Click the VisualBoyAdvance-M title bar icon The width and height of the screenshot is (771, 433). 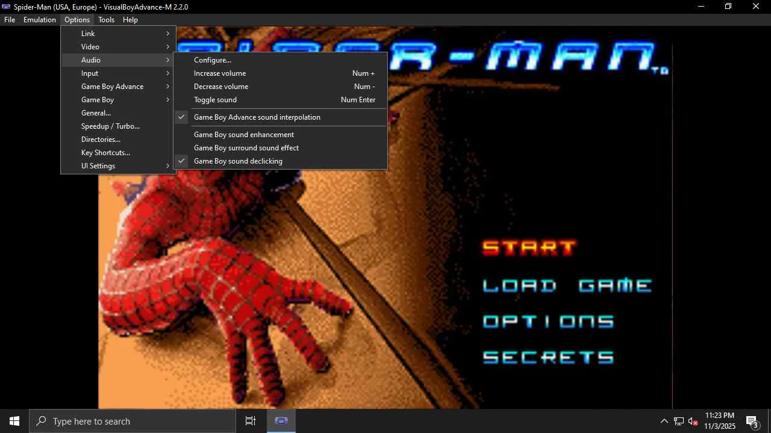pos(6,7)
